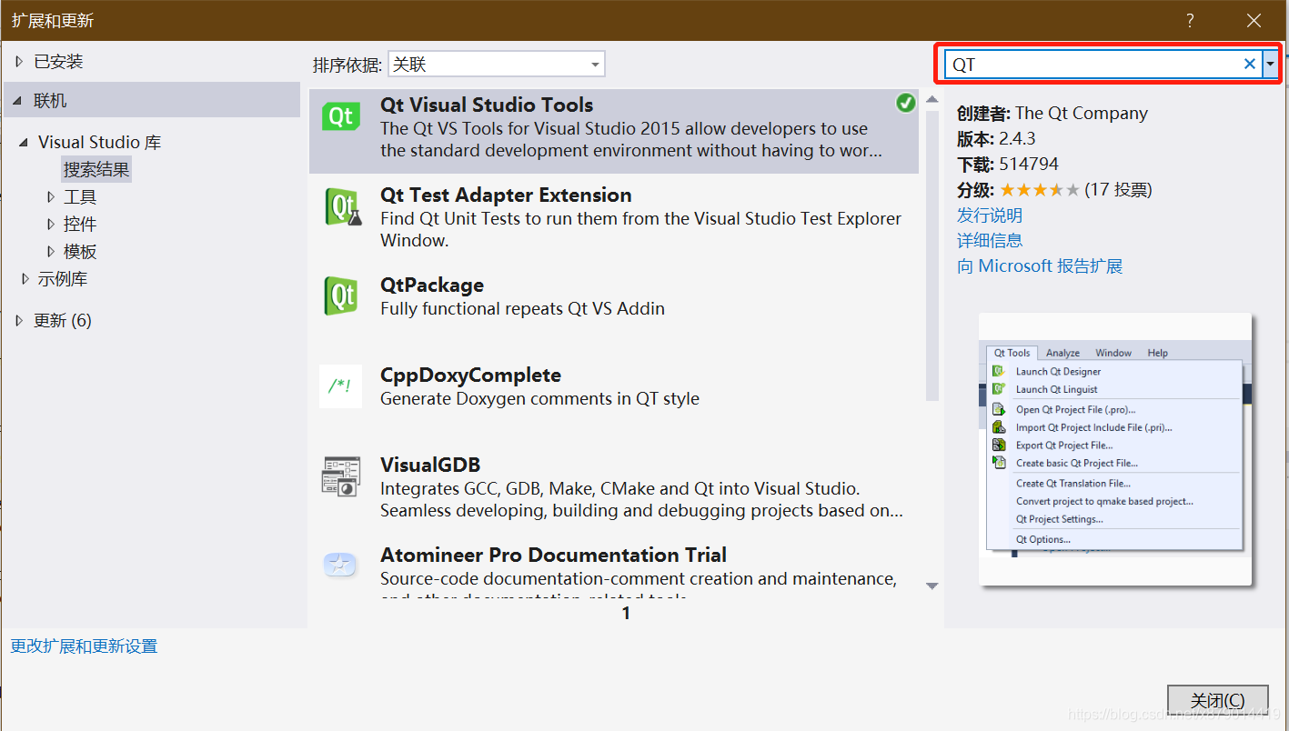Viewport: 1289px width, 731px height.
Task: Click the QT search input field
Action: click(1092, 64)
